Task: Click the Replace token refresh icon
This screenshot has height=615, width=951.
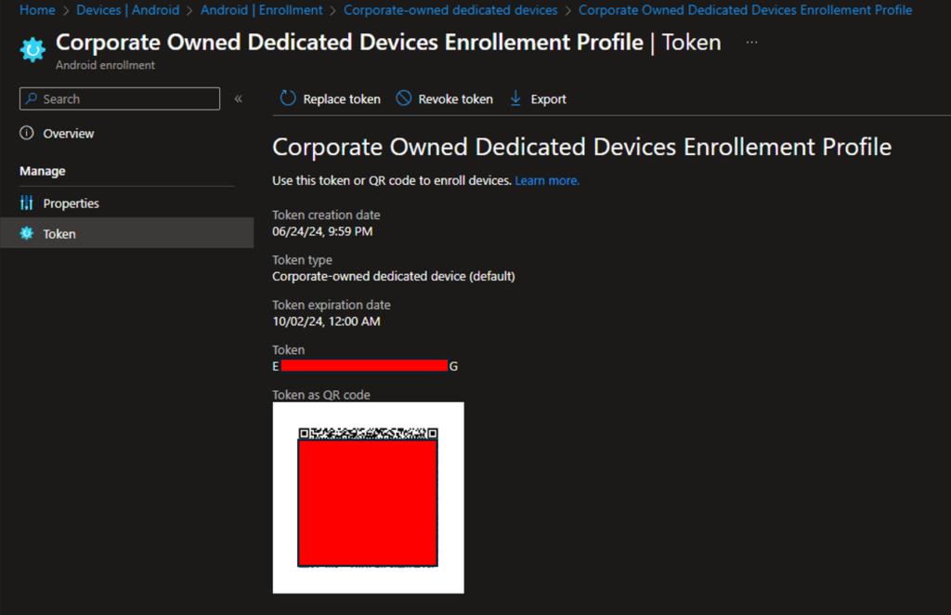Action: [x=288, y=98]
